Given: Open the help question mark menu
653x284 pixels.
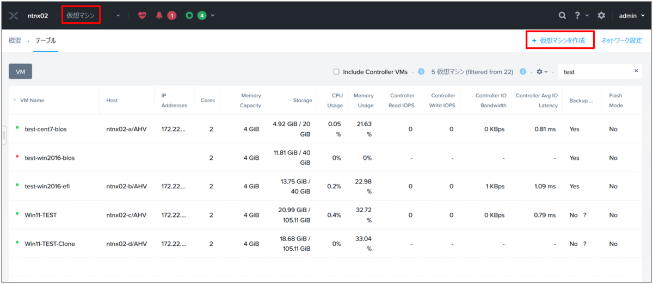Looking at the screenshot, I should (x=577, y=15).
